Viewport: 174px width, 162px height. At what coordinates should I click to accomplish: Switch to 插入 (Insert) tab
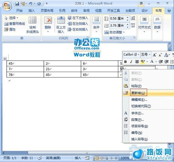(32, 11)
